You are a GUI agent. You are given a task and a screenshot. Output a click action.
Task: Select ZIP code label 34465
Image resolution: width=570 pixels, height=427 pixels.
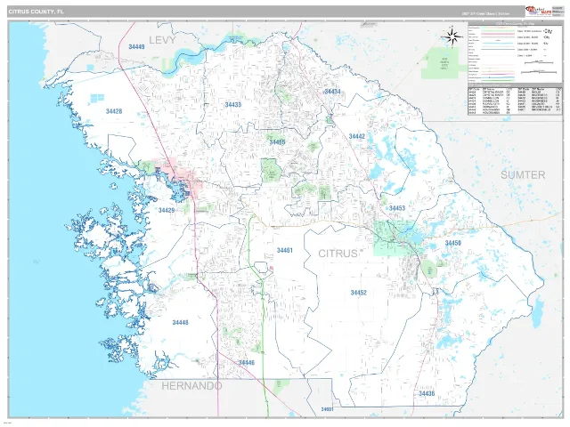[277, 142]
